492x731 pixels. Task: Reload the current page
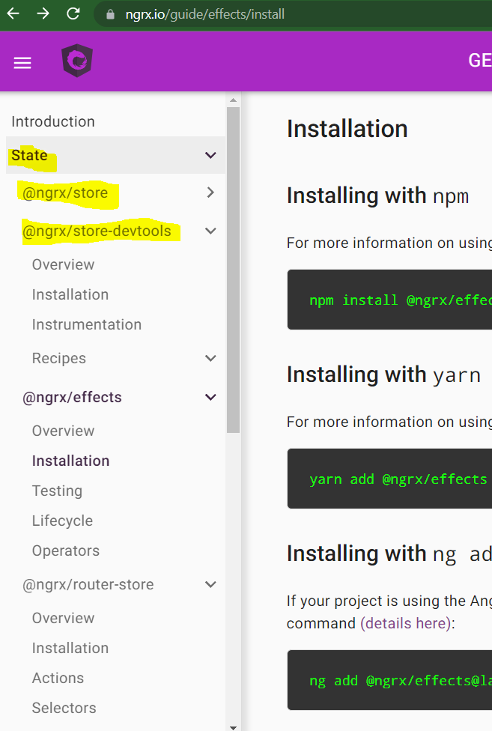73,13
